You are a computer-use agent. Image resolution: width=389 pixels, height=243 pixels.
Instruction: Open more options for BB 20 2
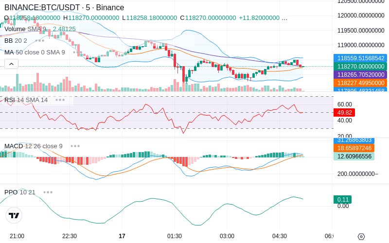click(40, 41)
